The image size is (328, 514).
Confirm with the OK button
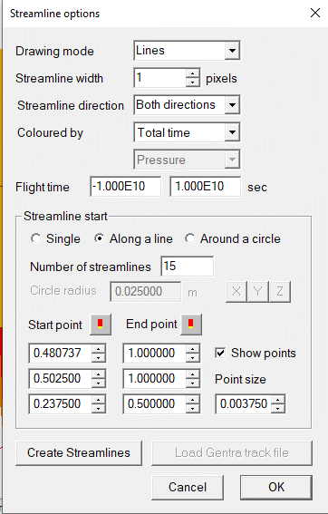coord(275,487)
